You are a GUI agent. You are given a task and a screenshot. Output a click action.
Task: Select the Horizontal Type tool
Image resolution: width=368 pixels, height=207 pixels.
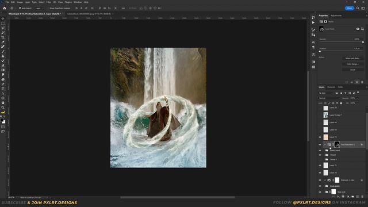3,89
